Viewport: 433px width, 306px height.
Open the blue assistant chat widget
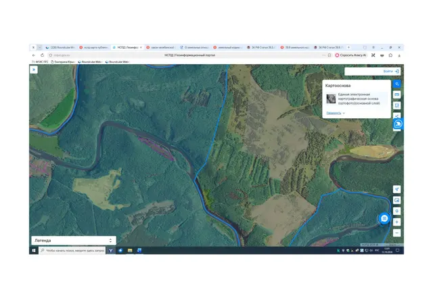(398, 124)
